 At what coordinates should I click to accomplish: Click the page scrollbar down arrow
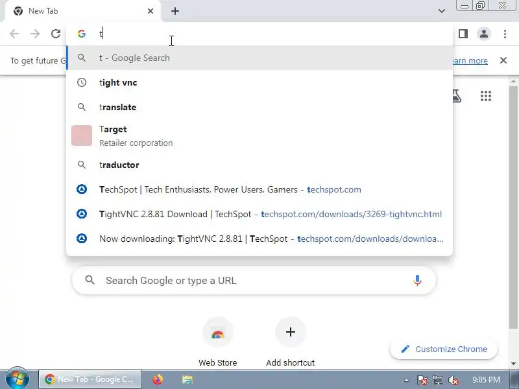point(514,364)
